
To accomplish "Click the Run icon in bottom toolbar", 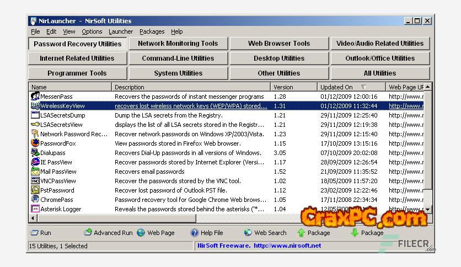I will coord(34,233).
